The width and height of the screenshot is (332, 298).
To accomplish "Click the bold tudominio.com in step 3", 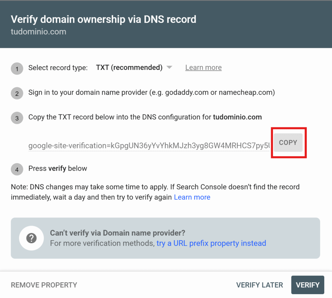I will tap(237, 117).
